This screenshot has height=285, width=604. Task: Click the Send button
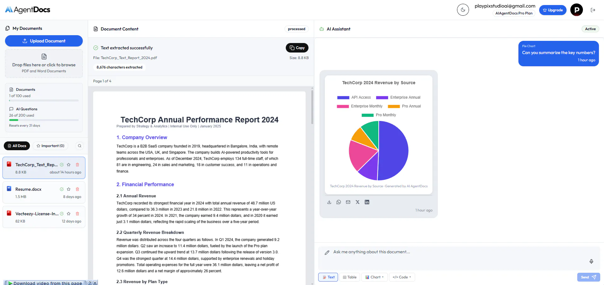(589, 277)
